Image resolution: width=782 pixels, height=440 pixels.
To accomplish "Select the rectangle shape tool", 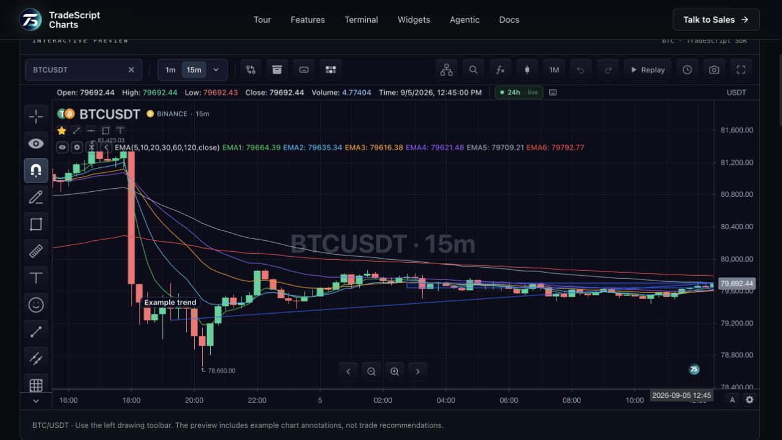I will [x=36, y=224].
